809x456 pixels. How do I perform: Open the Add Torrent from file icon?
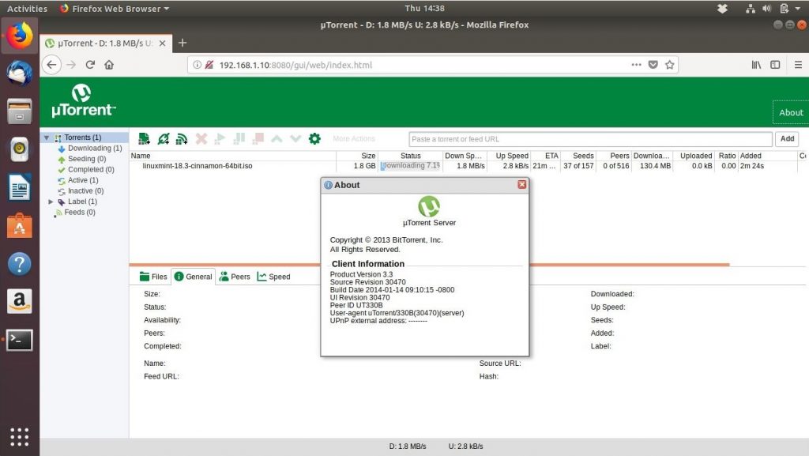point(145,138)
